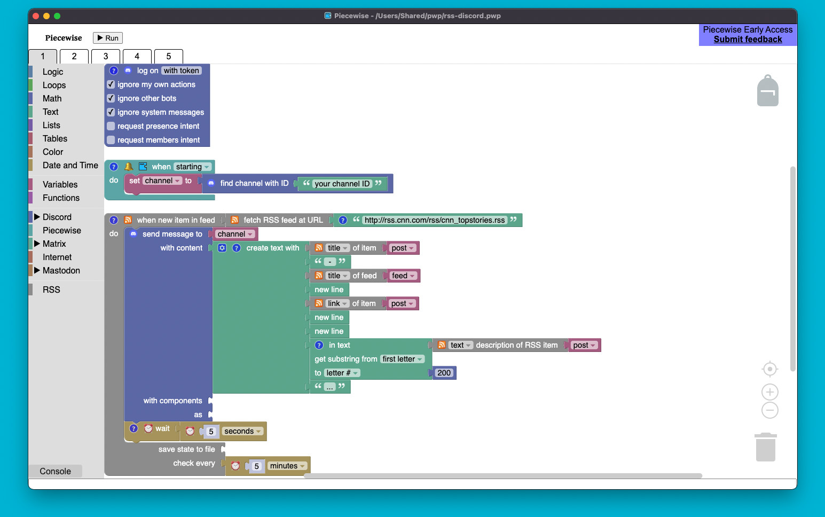Center the workspace with the crosshair icon
The image size is (825, 517).
tap(769, 369)
